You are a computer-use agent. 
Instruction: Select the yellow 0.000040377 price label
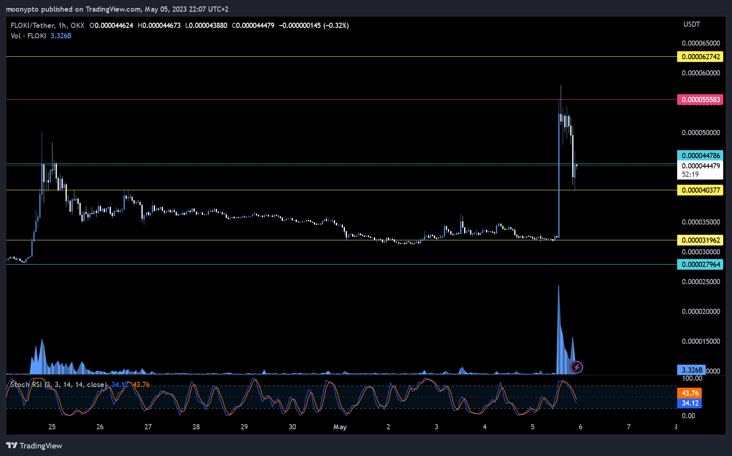tap(700, 190)
